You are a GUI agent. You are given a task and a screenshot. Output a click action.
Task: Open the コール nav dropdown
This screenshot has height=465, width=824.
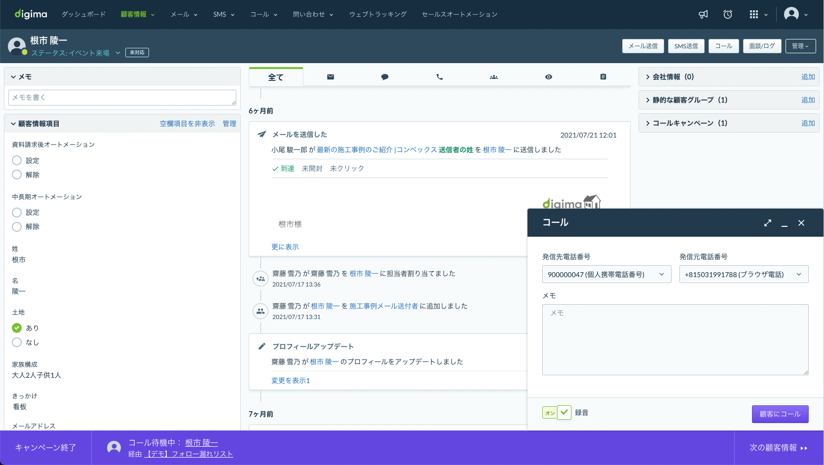[x=263, y=14]
